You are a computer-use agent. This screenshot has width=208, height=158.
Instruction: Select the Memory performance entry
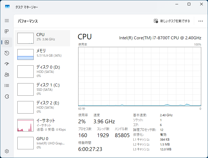[42, 54]
